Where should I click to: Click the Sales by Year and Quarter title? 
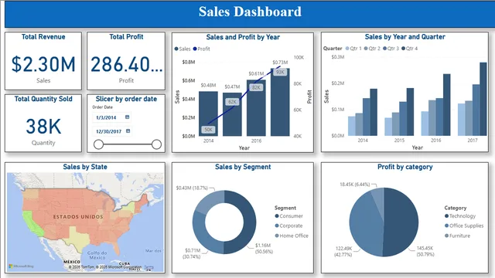[x=405, y=37]
